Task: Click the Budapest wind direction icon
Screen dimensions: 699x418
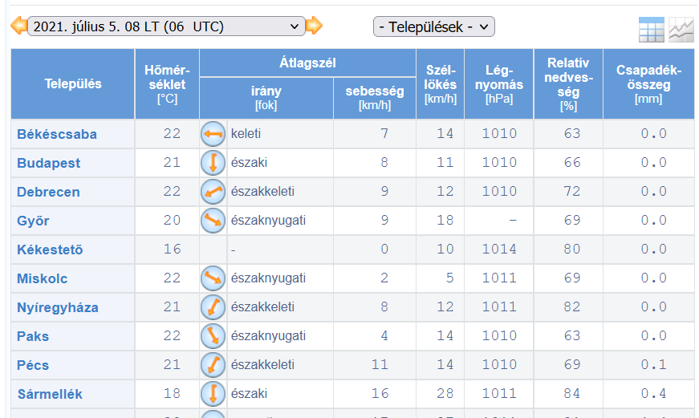Action: 213,163
